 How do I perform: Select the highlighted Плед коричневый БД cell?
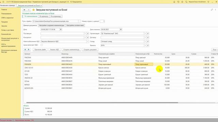(x=144, y=64)
